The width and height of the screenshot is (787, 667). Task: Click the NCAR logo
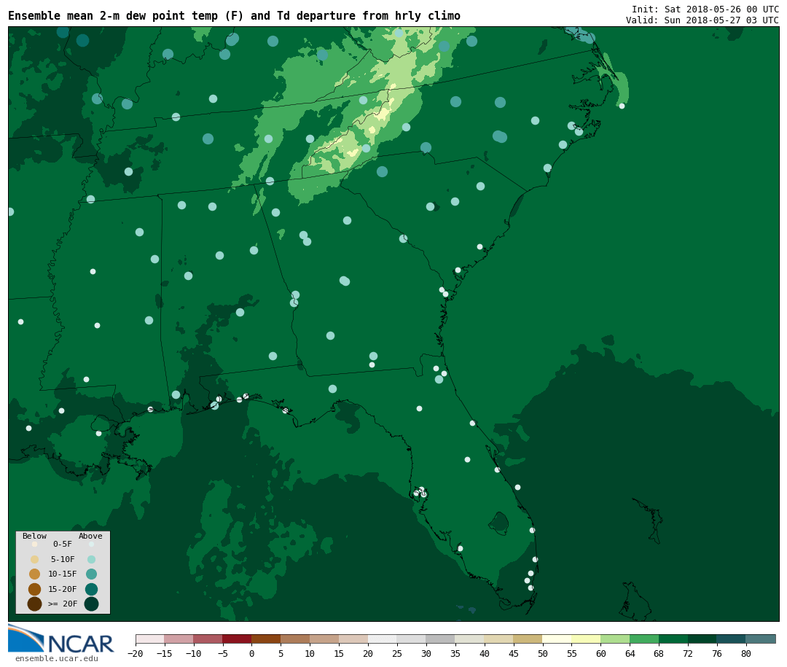click(x=61, y=639)
